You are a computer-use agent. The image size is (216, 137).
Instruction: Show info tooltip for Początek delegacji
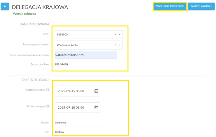click(47, 90)
